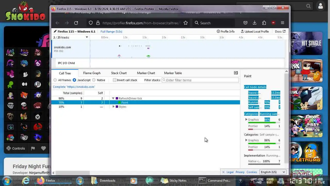
Task: Open the Firefox hamburger menu
Action: 283,23
